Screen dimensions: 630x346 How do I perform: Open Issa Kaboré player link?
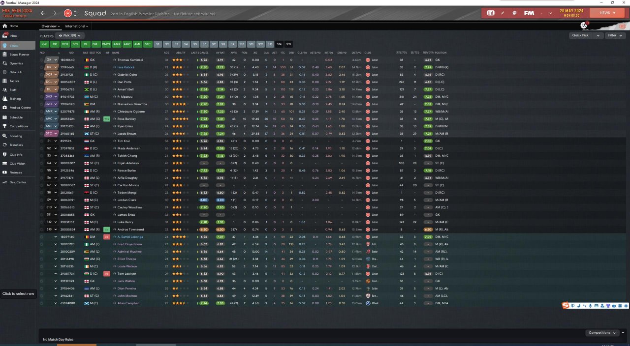click(x=127, y=67)
